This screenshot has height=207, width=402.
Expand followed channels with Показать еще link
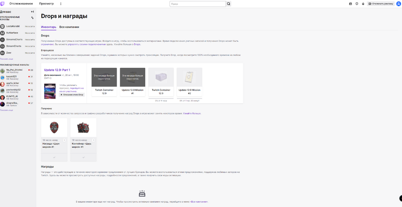[7, 59]
